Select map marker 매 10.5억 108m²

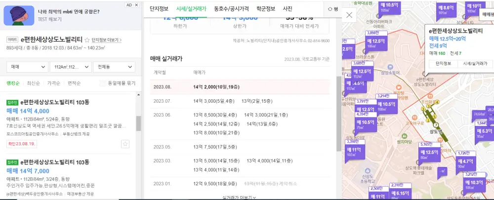click(x=387, y=105)
